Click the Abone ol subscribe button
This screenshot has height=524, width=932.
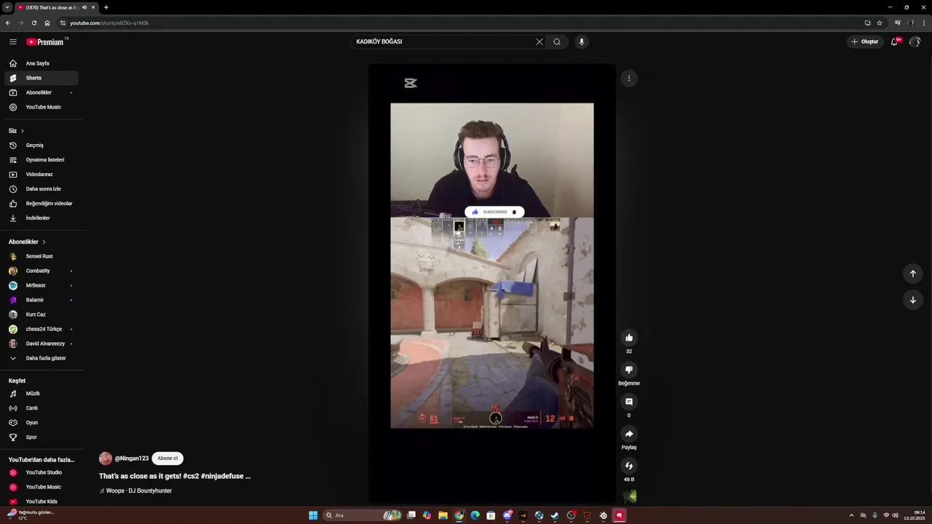167,458
